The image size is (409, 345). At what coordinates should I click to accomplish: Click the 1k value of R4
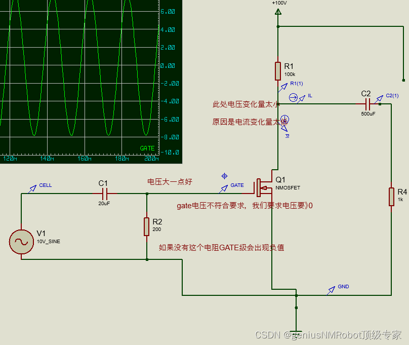[x=400, y=200]
